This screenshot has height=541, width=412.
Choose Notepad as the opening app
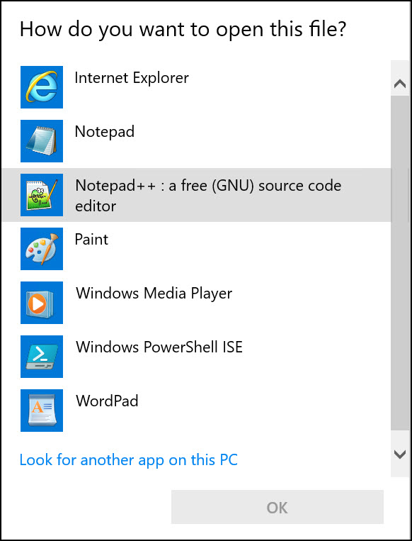[x=104, y=132]
